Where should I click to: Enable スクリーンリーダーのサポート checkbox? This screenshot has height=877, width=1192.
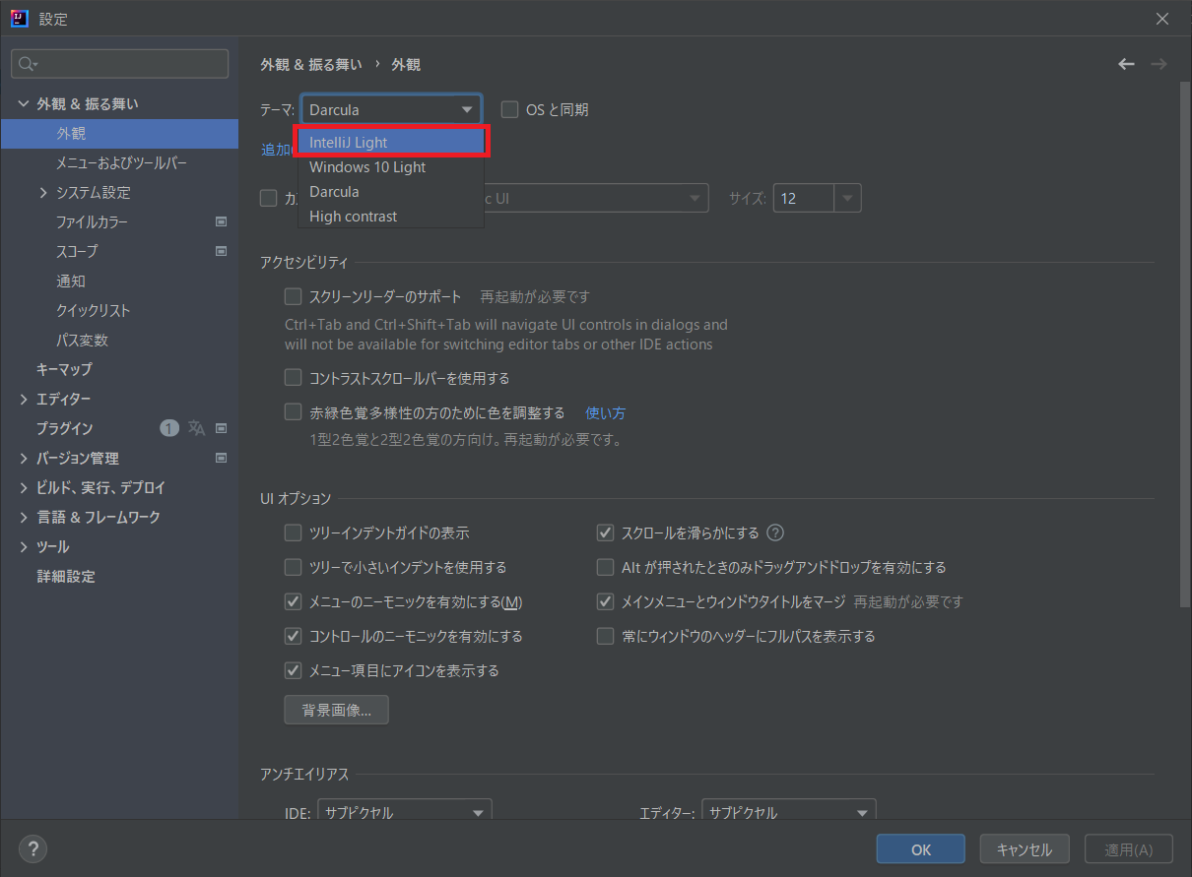(293, 295)
